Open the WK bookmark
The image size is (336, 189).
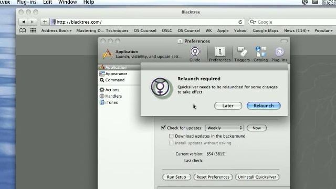[208, 30]
